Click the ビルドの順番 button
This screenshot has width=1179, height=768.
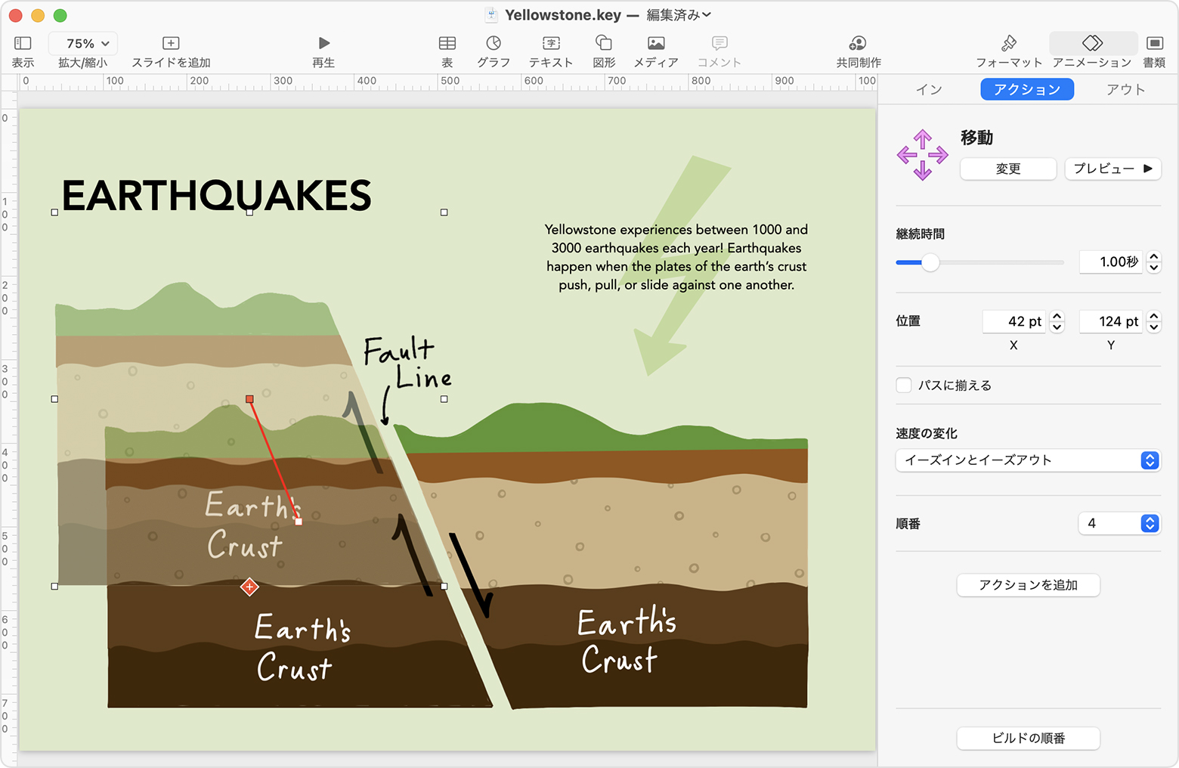[1028, 739]
